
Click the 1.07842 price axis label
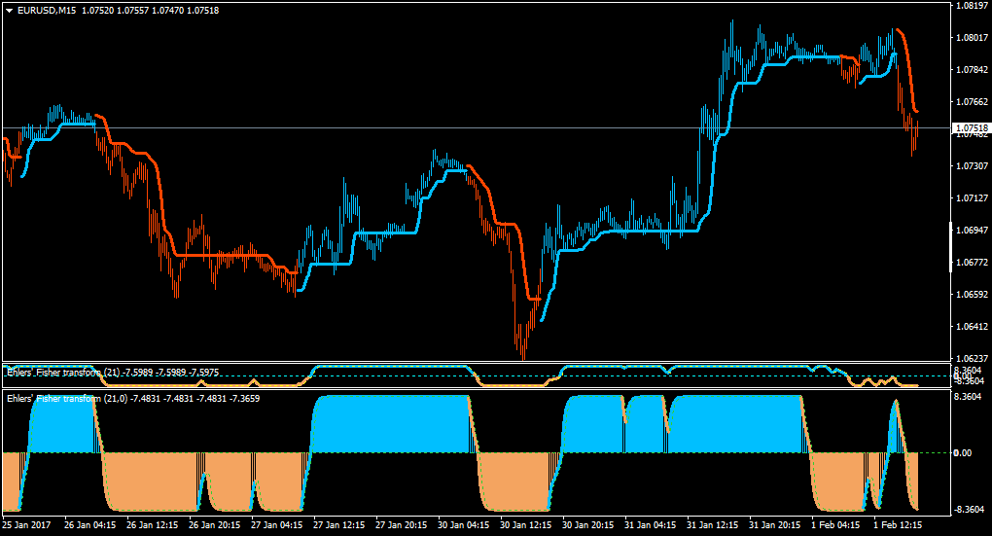972,70
